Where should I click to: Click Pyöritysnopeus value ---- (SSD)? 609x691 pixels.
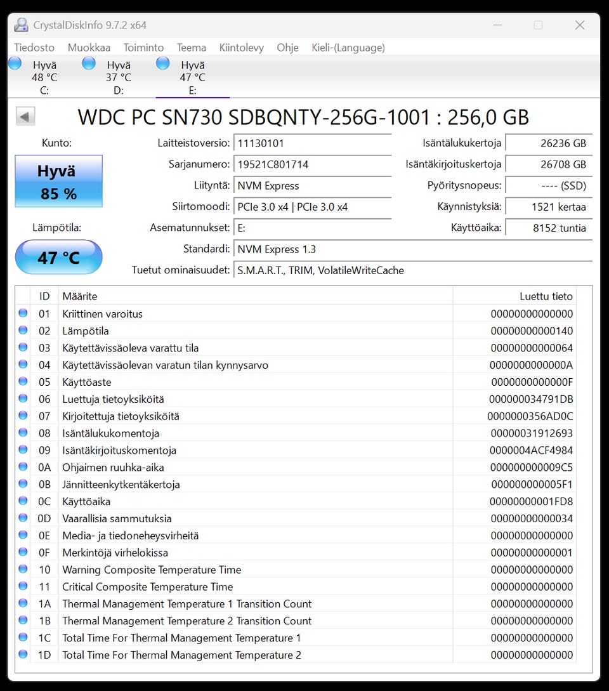click(x=549, y=185)
